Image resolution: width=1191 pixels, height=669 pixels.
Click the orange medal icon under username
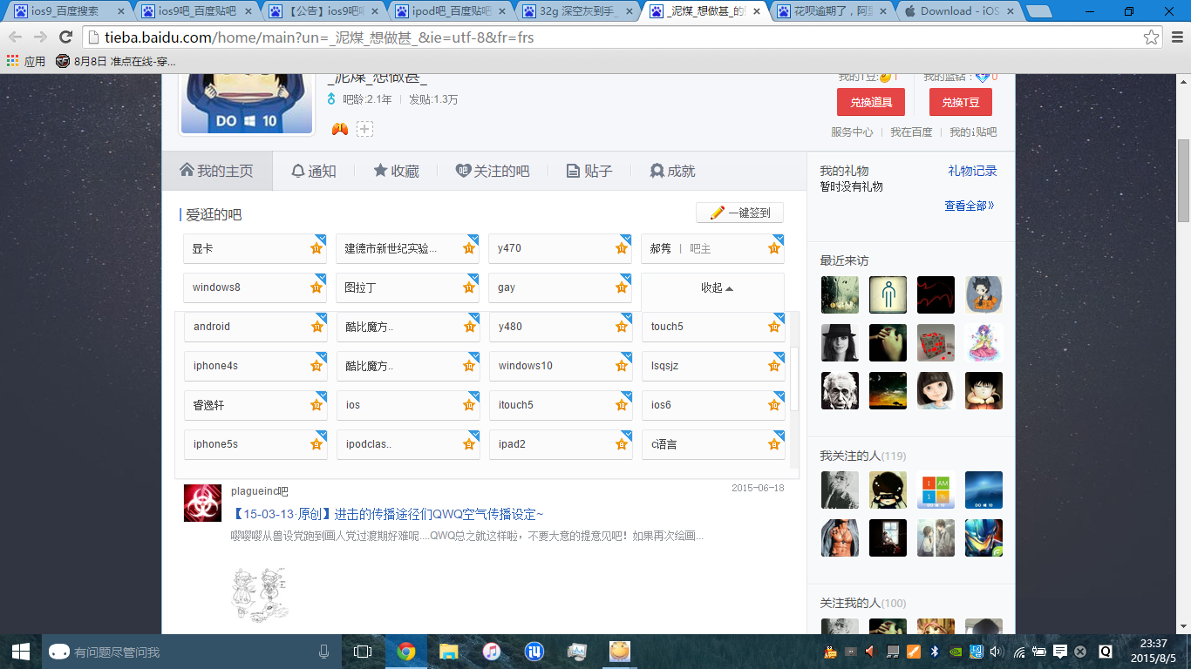[340, 129]
